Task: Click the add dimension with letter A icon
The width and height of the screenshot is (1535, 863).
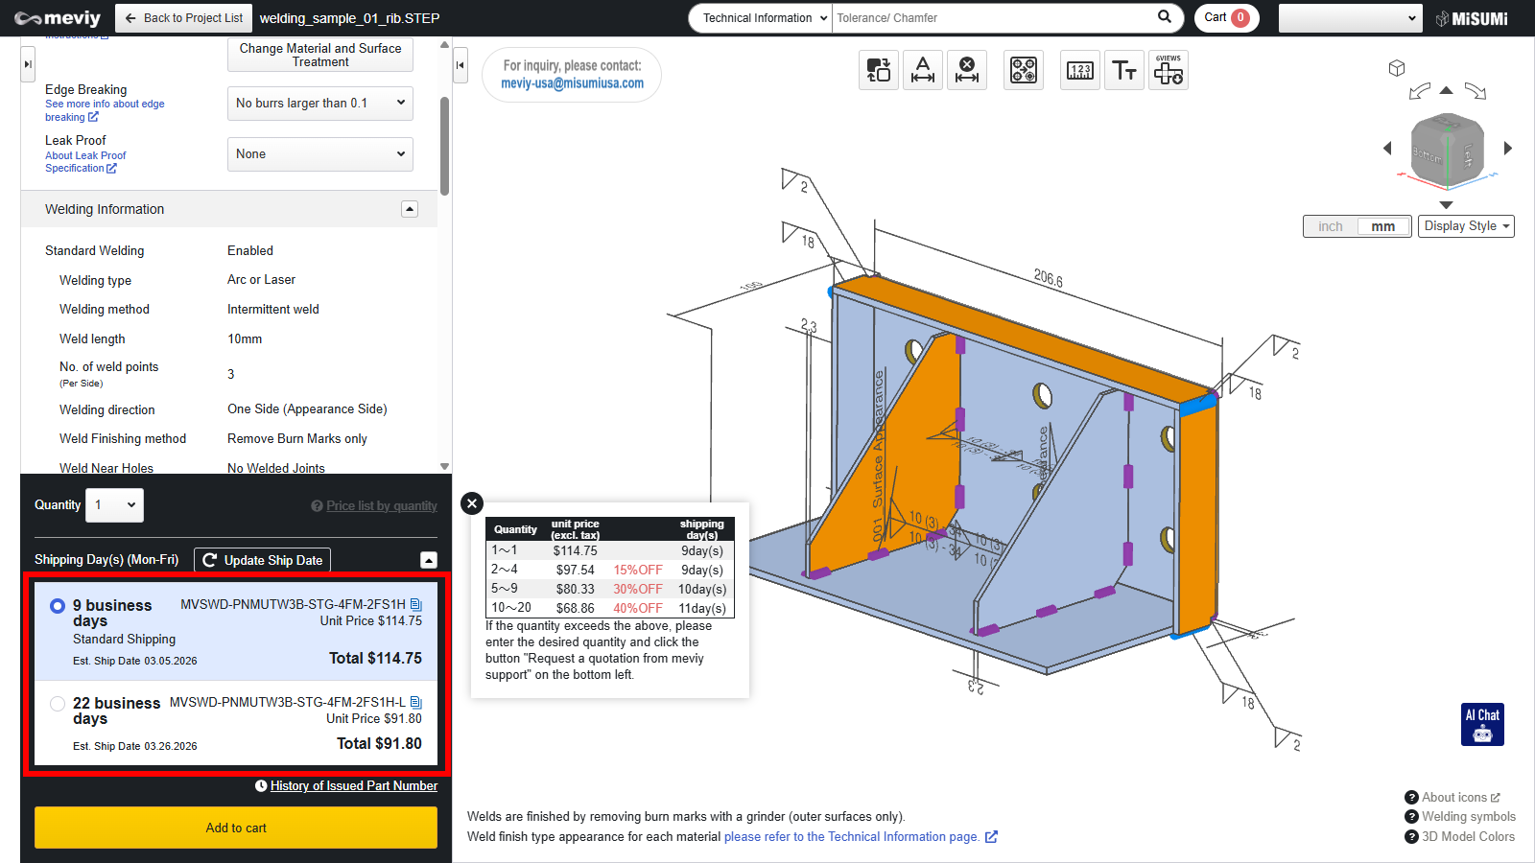Action: (x=923, y=70)
